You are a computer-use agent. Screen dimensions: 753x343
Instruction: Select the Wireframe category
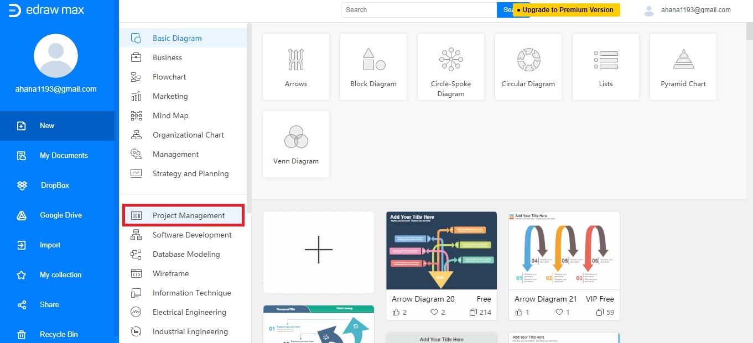click(x=183, y=273)
